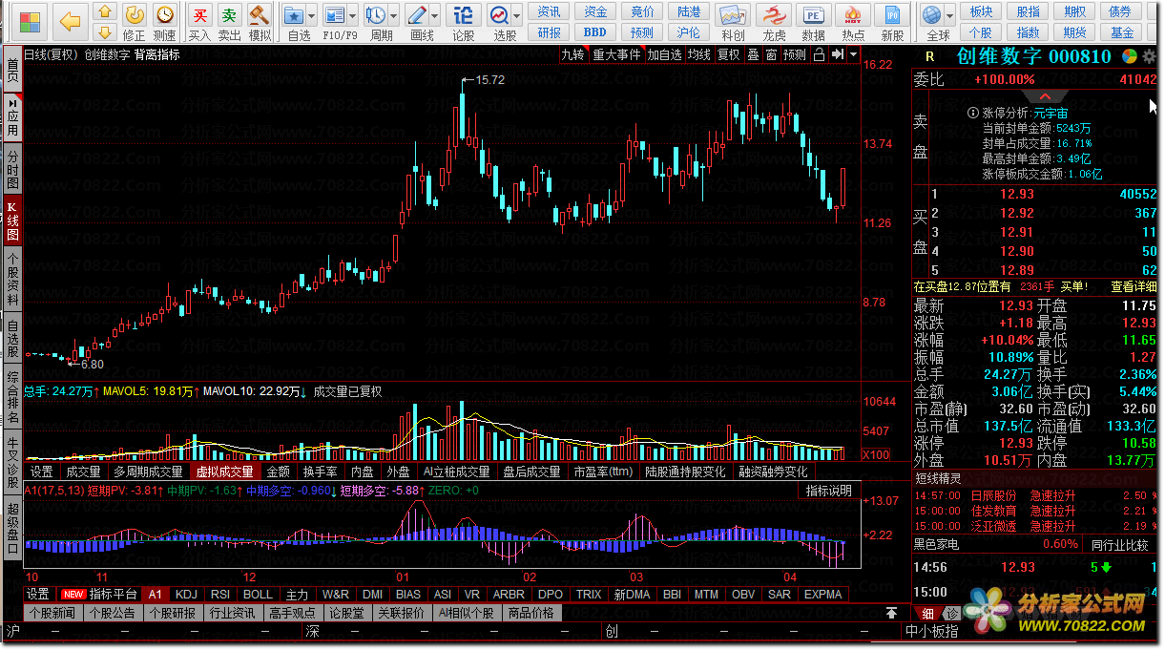
Task: Click the 细 detail tab in bottom-right
Action: [x=929, y=613]
